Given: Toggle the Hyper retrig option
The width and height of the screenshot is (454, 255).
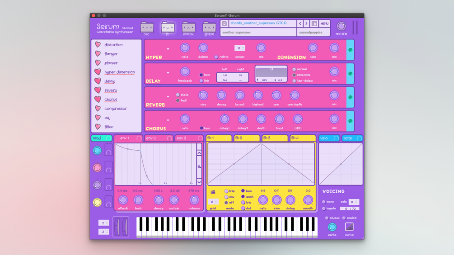Looking at the screenshot, I should pyautogui.click(x=216, y=57).
